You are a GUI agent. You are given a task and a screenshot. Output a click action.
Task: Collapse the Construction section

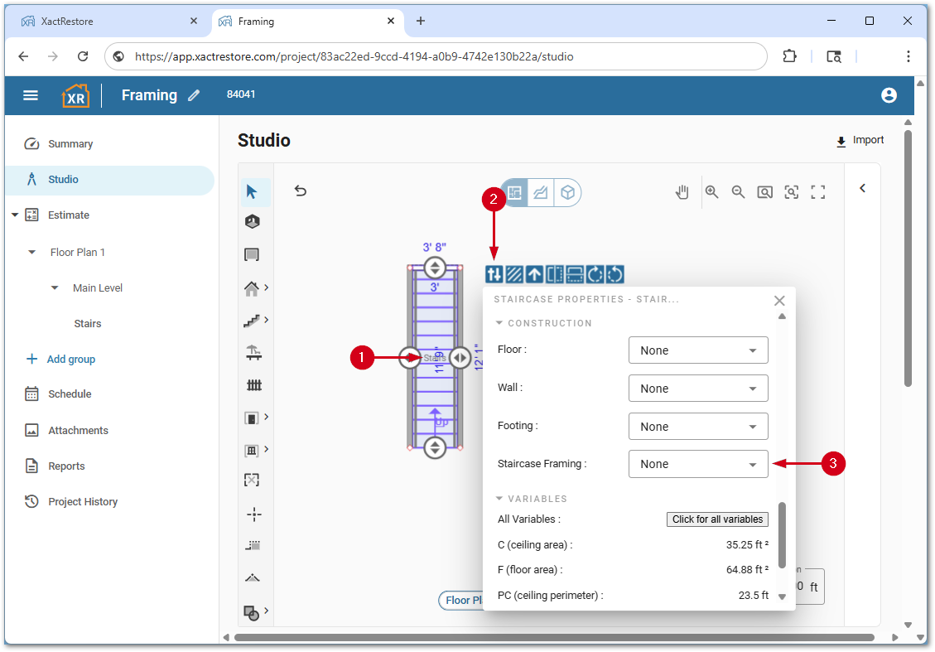coord(499,323)
